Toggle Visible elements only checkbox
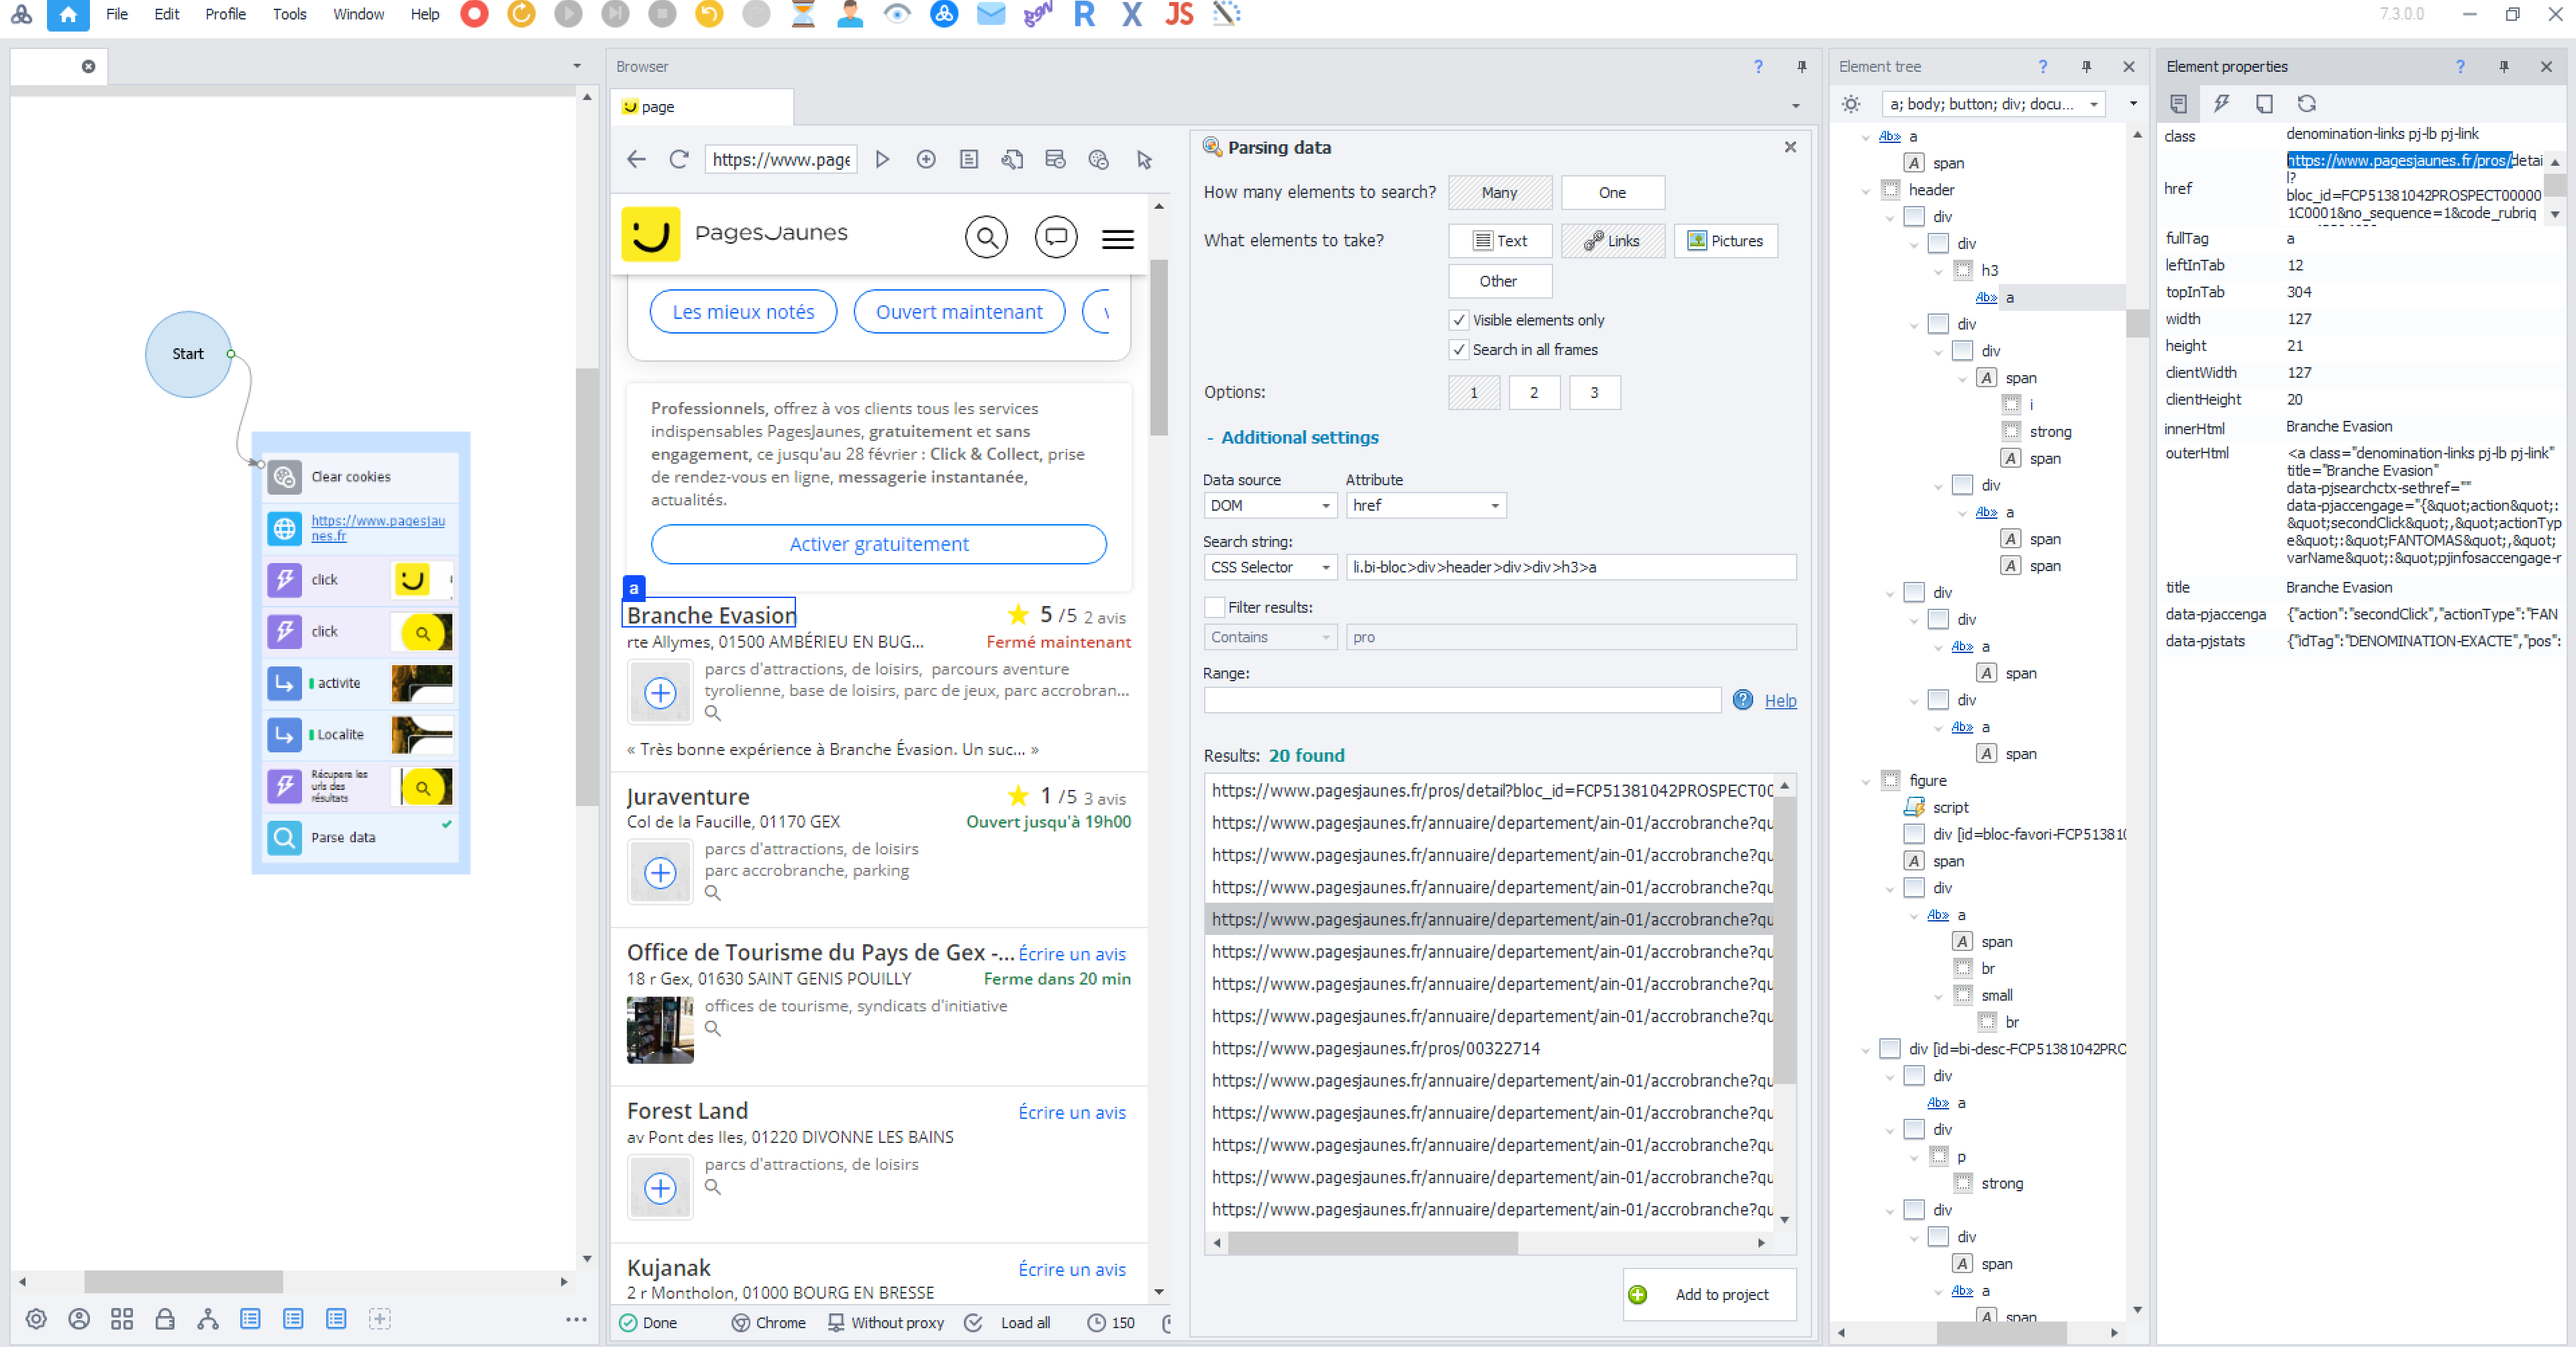 coord(1459,320)
